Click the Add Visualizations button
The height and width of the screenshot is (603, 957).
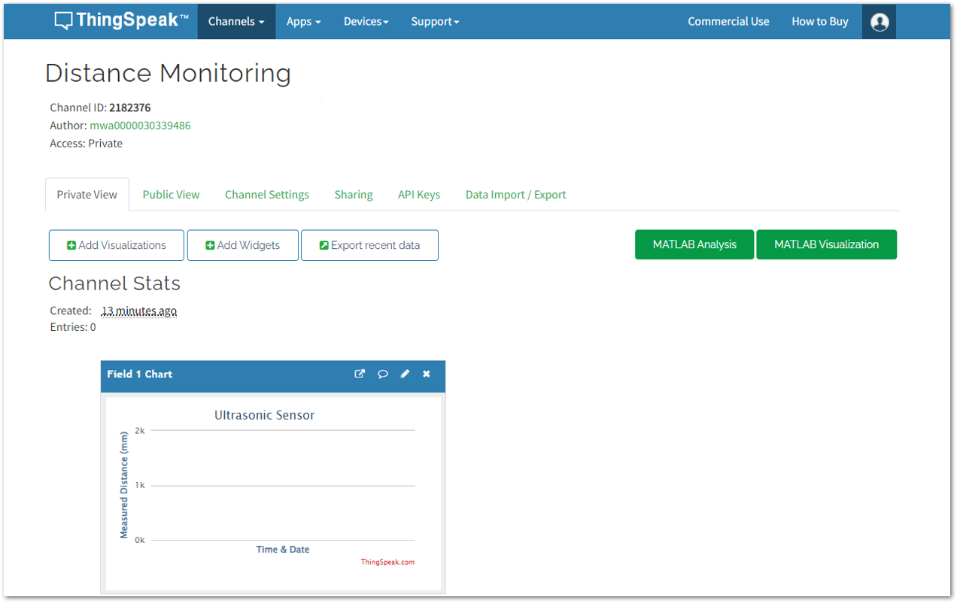tap(117, 245)
